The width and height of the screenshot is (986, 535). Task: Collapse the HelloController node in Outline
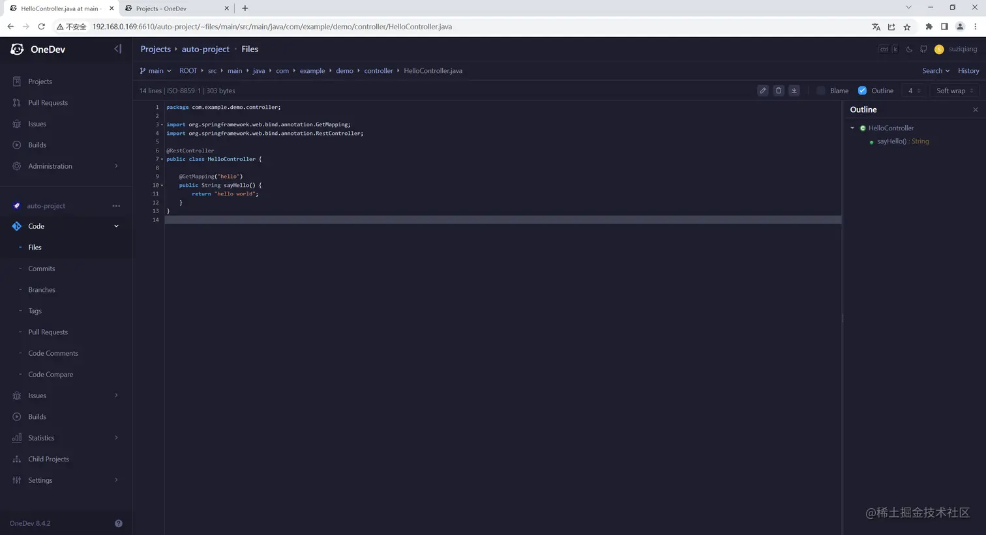point(852,128)
